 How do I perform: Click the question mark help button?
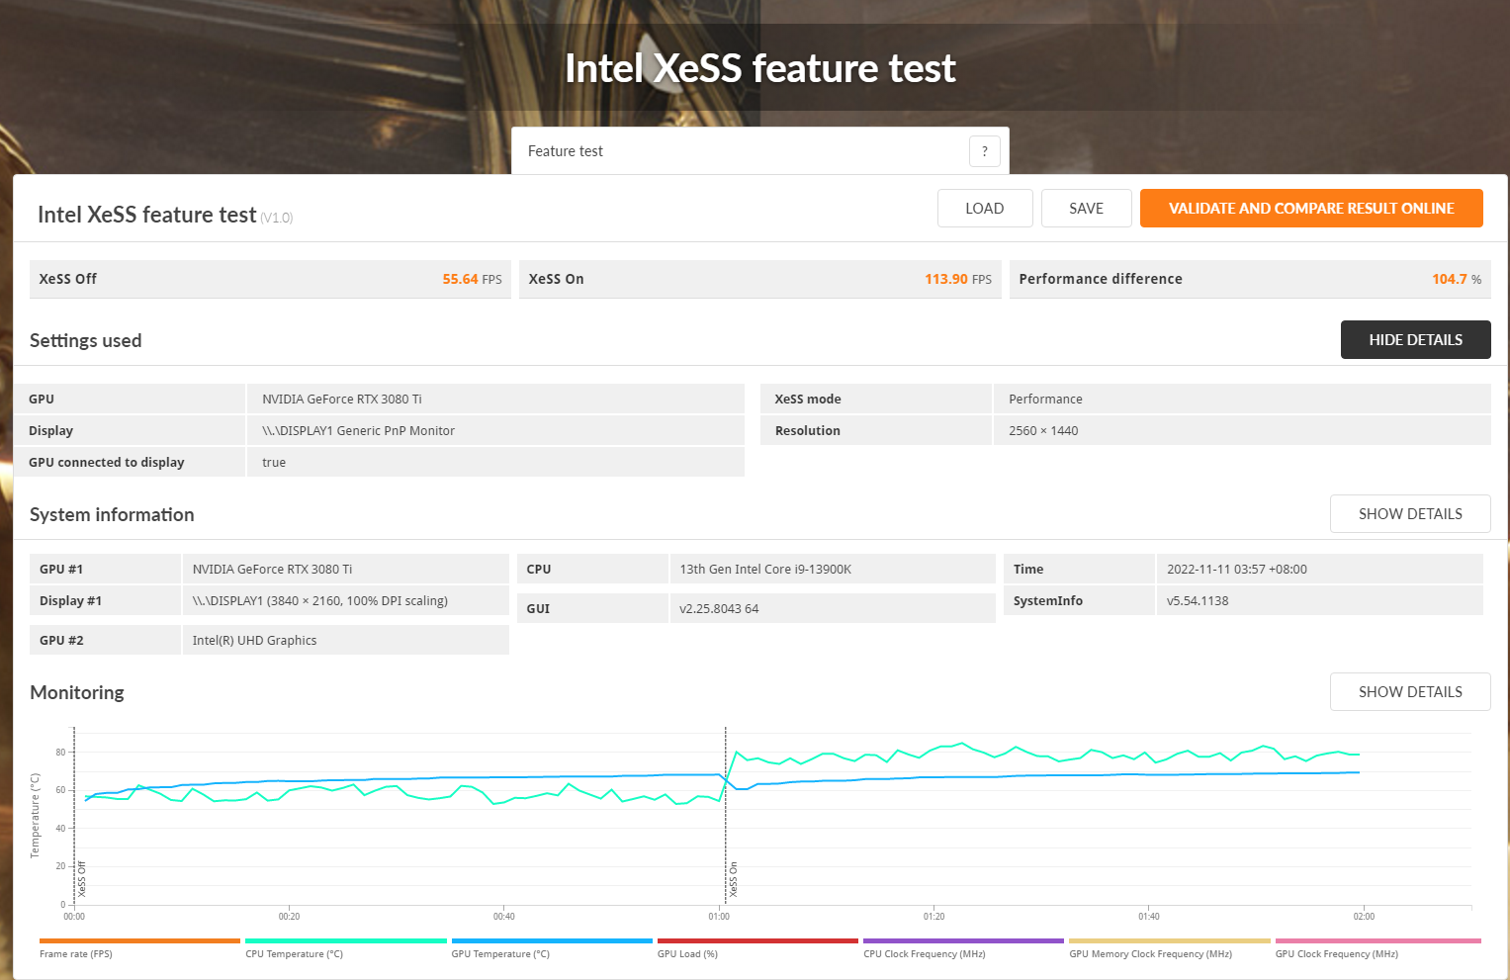(x=984, y=151)
